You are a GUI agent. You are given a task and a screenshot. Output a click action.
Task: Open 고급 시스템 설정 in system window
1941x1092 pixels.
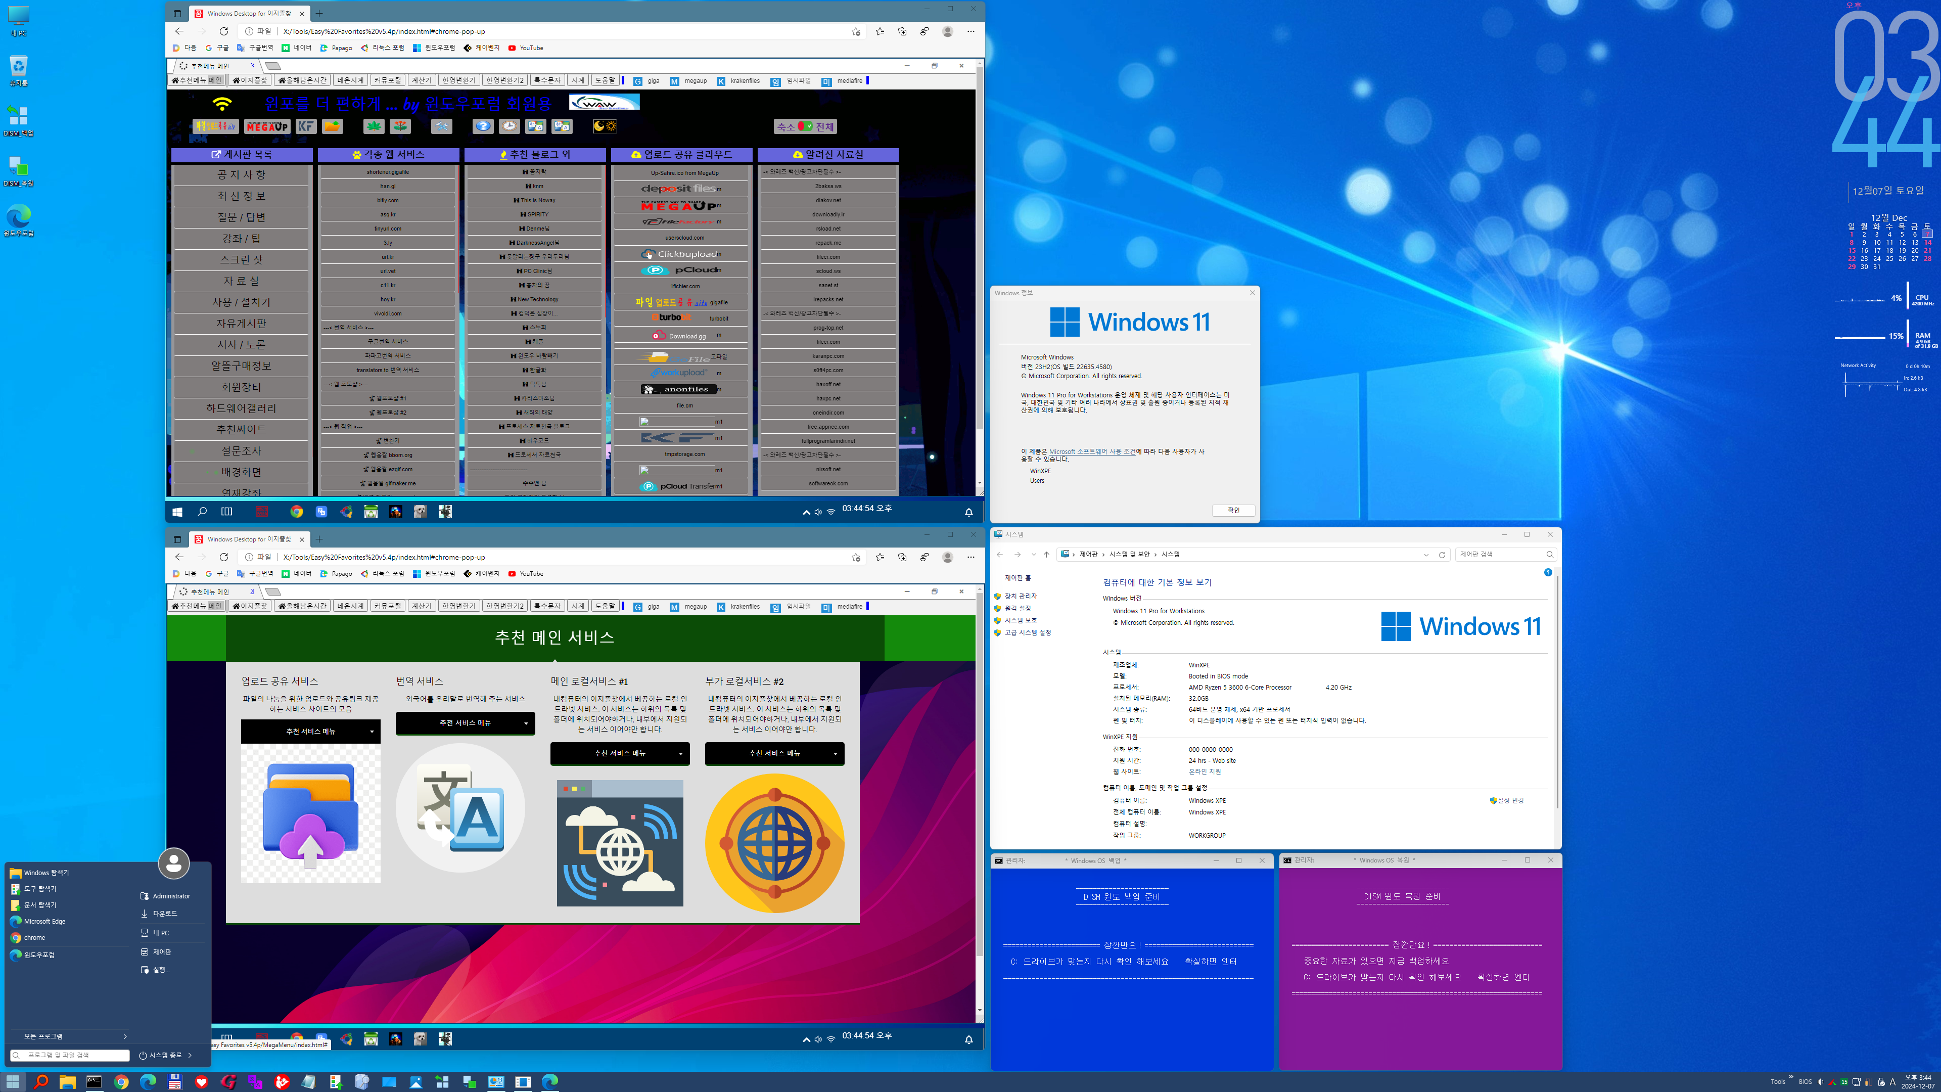(x=1028, y=632)
